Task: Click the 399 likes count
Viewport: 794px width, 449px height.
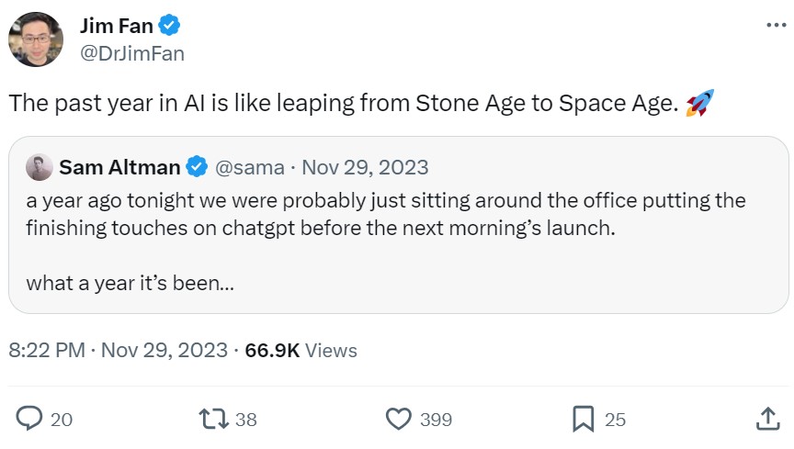Action: 436,420
